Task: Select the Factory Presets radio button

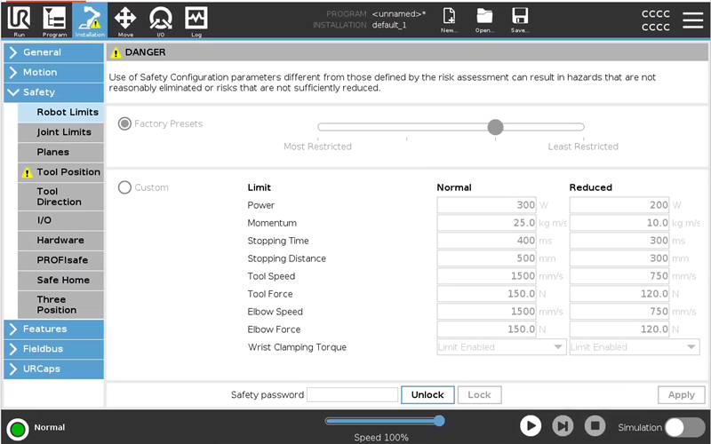Action: coord(124,123)
